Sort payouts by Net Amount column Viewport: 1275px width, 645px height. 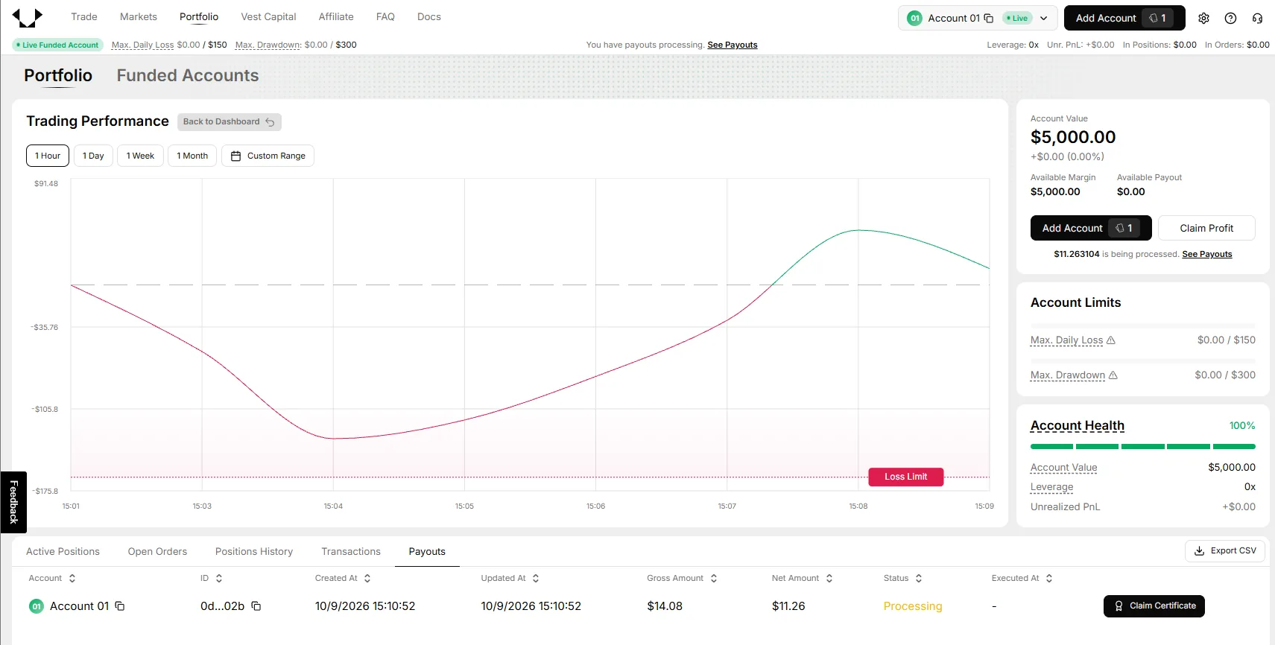point(829,578)
